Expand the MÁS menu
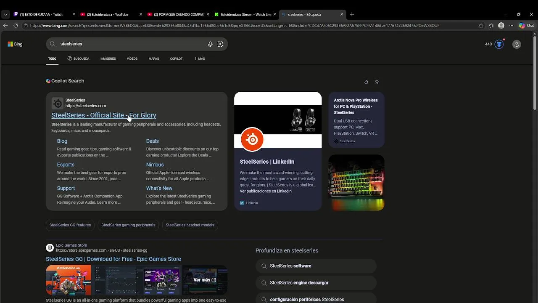The image size is (538, 303). point(200,58)
